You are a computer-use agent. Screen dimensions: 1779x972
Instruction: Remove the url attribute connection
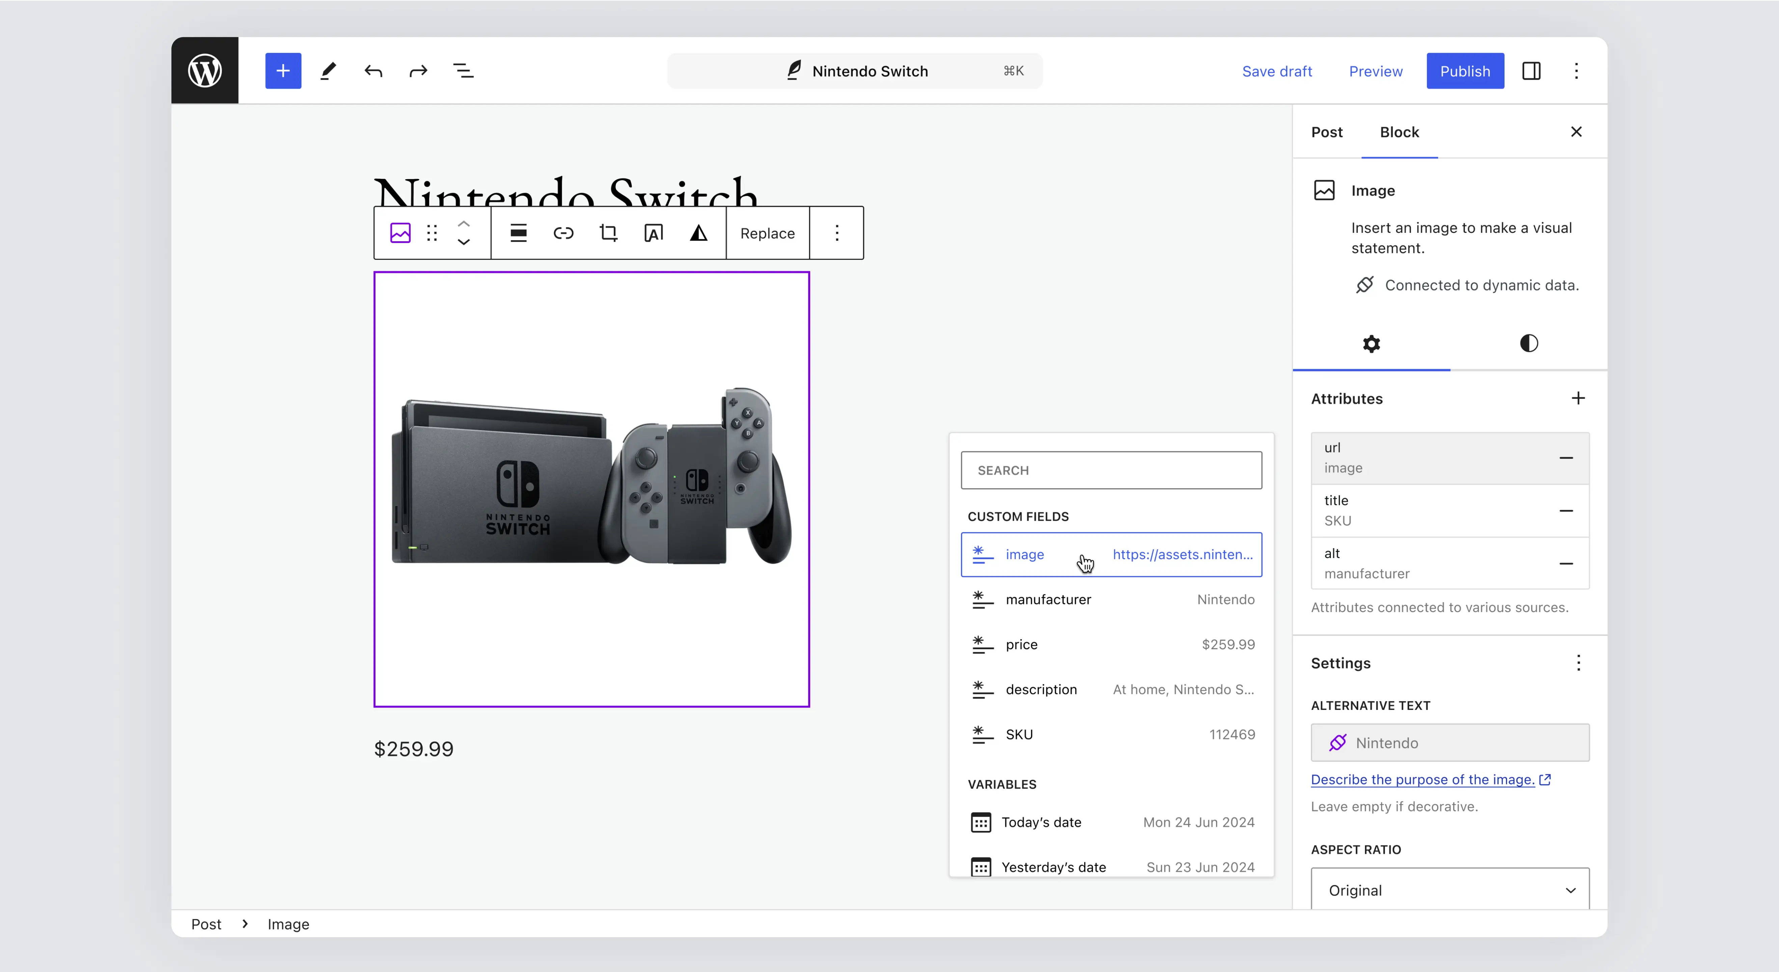pos(1566,458)
